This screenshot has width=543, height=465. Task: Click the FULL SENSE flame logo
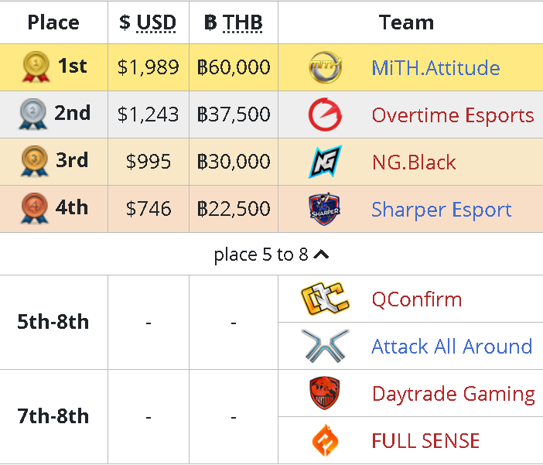pyautogui.click(x=325, y=440)
